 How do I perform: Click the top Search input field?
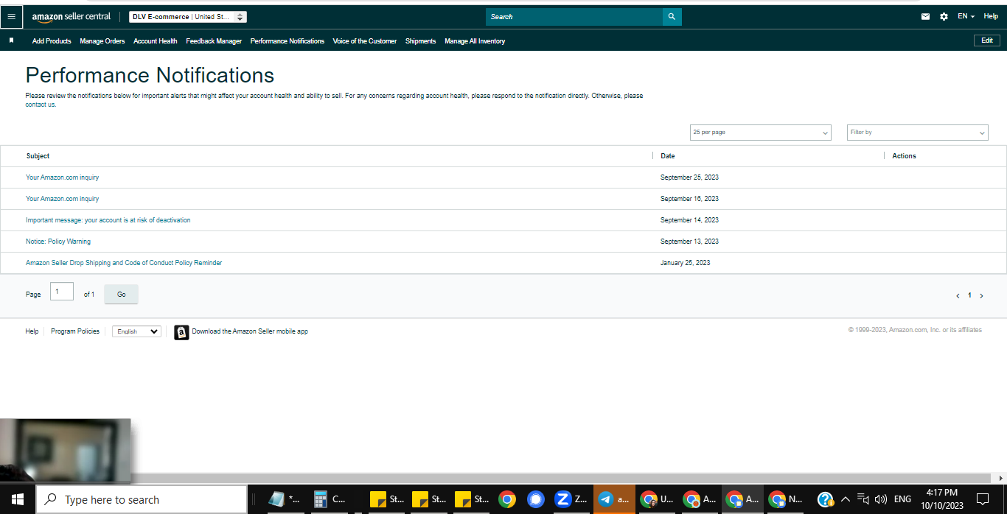574,16
